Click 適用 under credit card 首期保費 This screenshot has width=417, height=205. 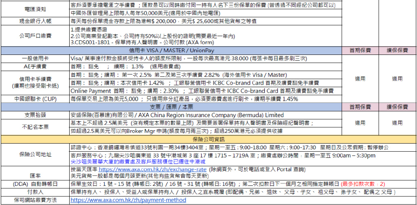(x=360, y=79)
